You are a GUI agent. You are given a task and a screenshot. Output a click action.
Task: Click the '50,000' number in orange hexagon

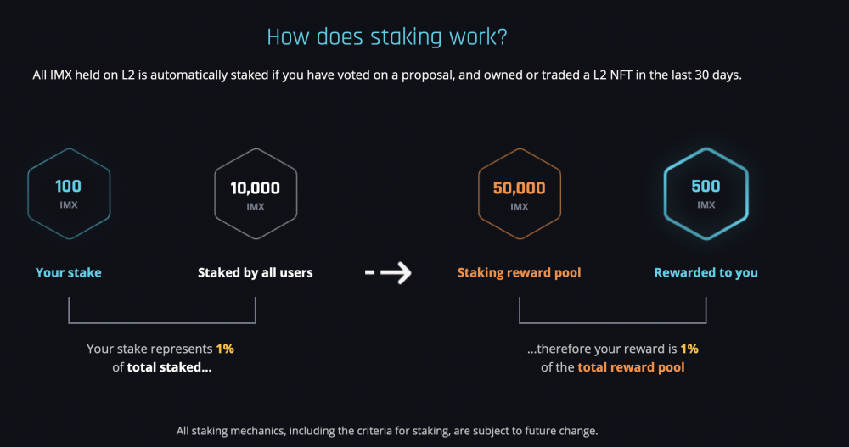click(519, 187)
